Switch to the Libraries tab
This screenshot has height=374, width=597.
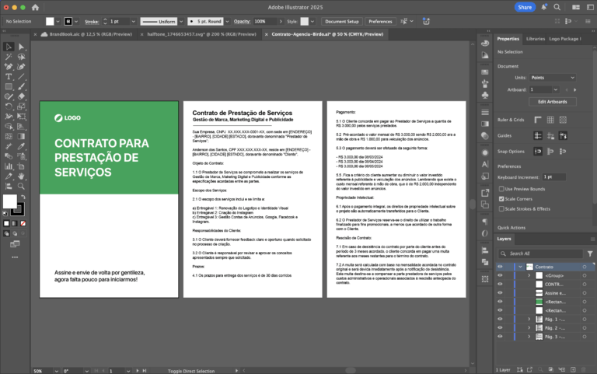point(535,38)
